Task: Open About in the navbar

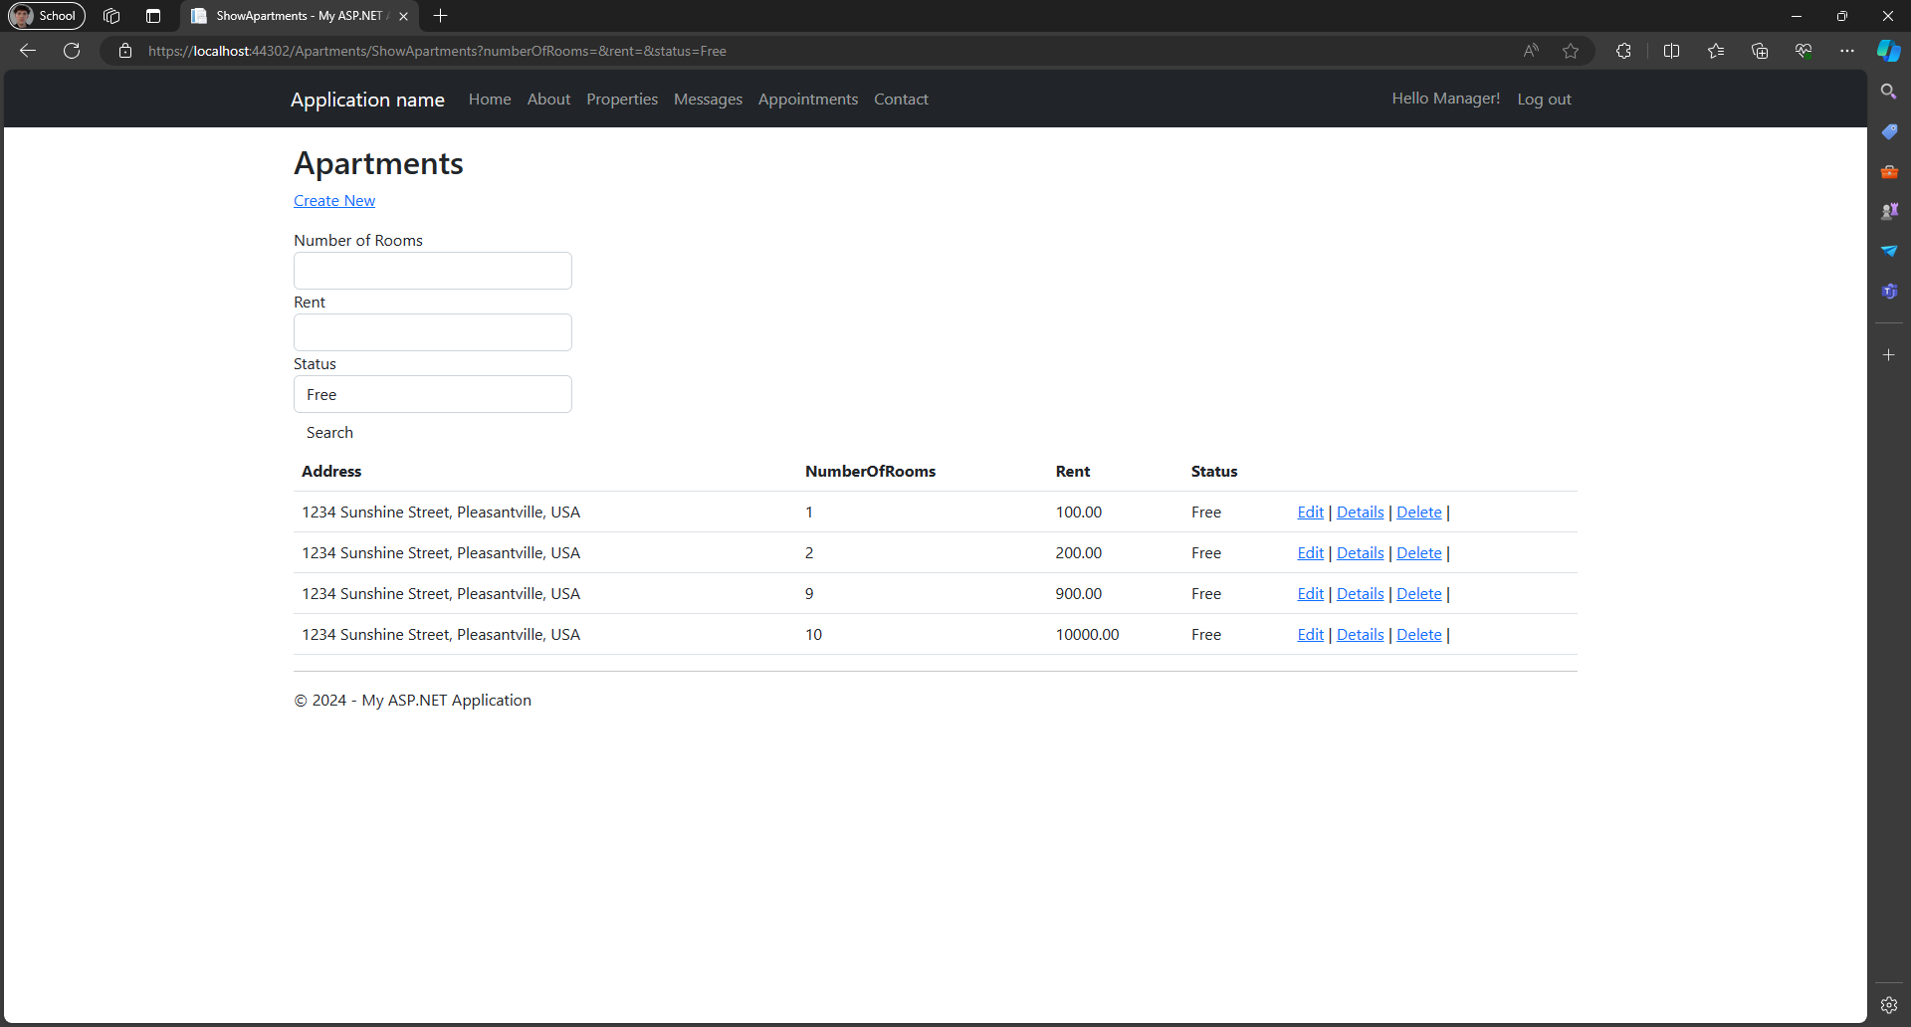Action: click(x=548, y=100)
